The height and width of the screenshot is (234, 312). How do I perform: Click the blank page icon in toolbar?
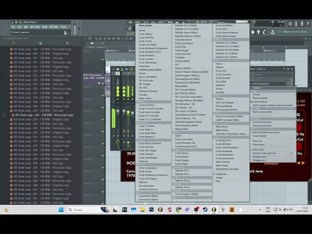tap(253, 32)
